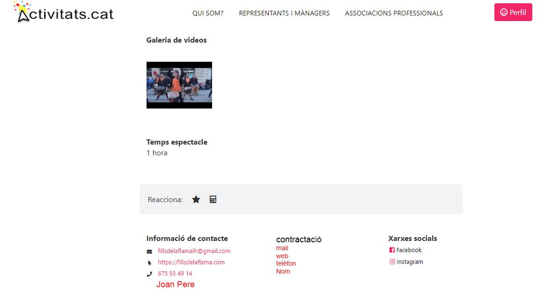Click the envelope icon beside the email
Screen dimensions: 559x305
[x=149, y=251]
